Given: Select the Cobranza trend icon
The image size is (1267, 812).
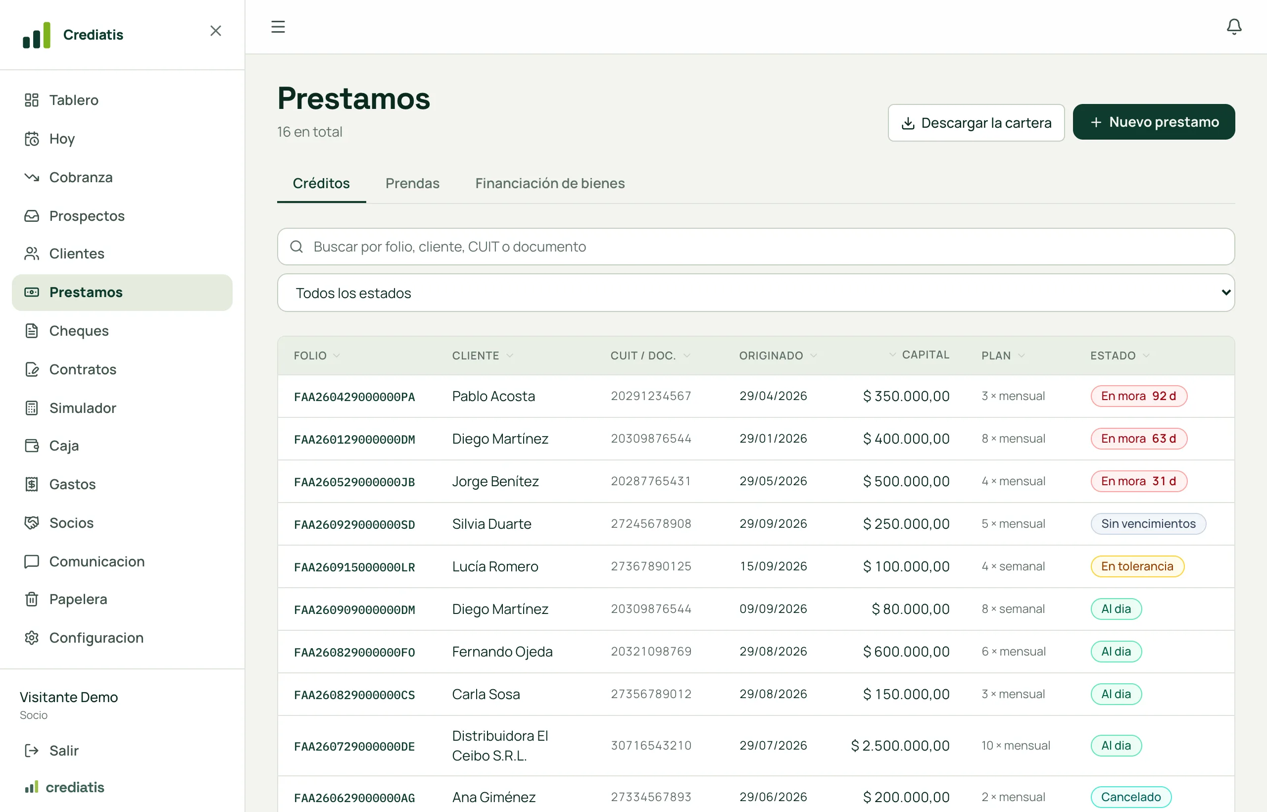Looking at the screenshot, I should [x=32, y=177].
